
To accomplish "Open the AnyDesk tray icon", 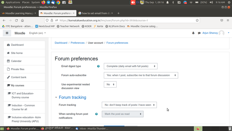I will point(133,2).
